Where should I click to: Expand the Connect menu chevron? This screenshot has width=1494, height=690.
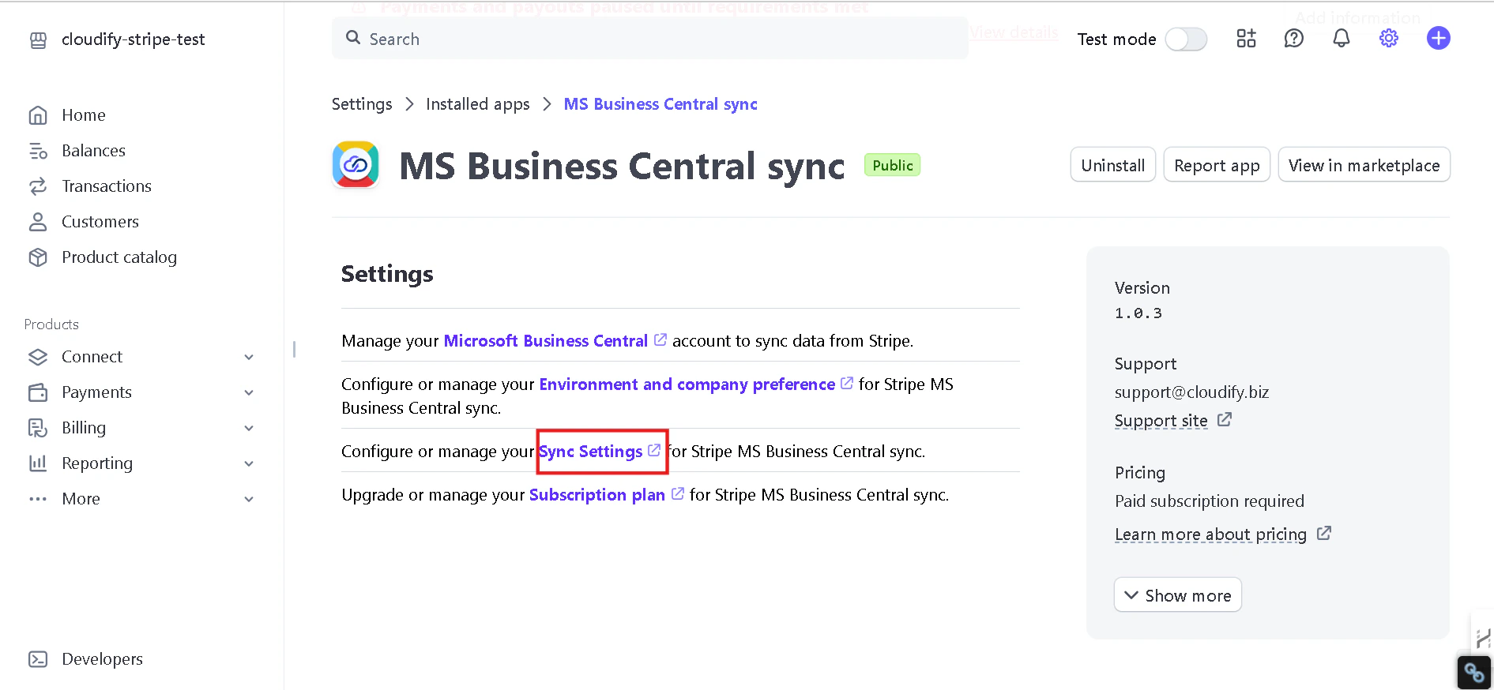point(249,357)
